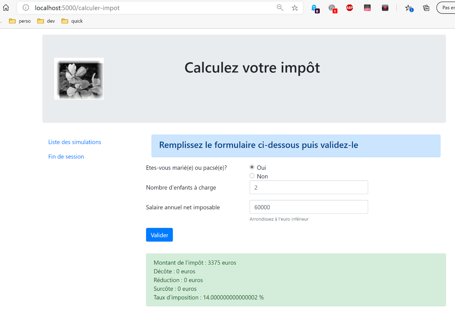The width and height of the screenshot is (455, 314).
Task: Click the Fin de session link
Action: pyautogui.click(x=66, y=157)
